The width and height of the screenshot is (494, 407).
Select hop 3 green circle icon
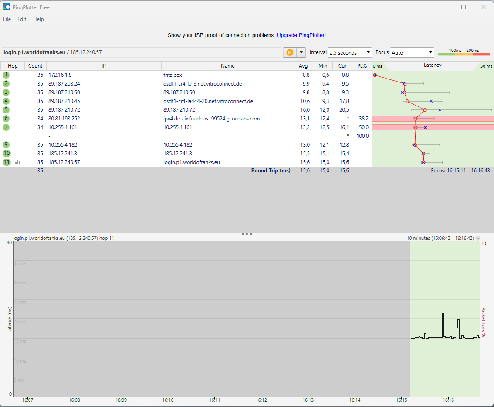click(6, 92)
